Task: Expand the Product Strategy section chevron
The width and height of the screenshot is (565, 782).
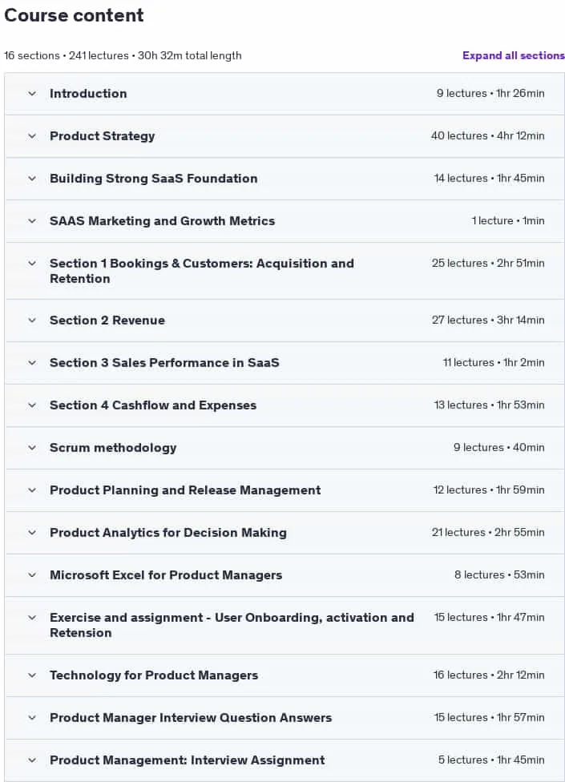Action: coord(32,135)
